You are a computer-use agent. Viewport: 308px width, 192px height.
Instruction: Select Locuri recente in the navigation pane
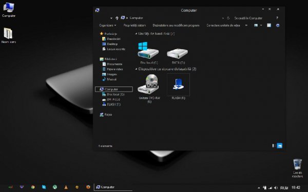pyautogui.click(x=114, y=49)
